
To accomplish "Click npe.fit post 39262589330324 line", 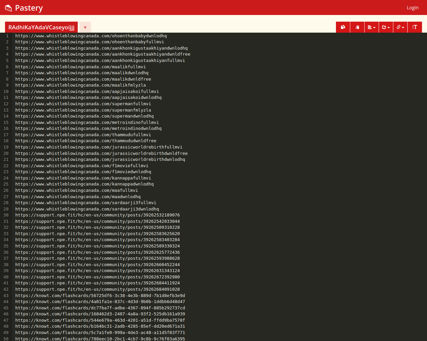I will 97,246.
